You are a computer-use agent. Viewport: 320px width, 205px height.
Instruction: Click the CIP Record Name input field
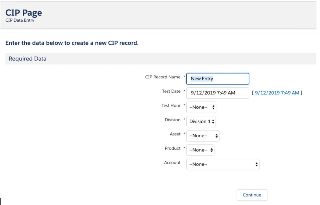click(218, 79)
